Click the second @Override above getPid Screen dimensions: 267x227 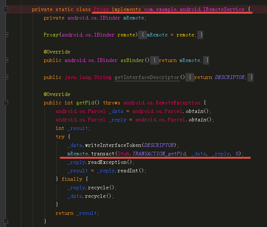[x=57, y=94]
